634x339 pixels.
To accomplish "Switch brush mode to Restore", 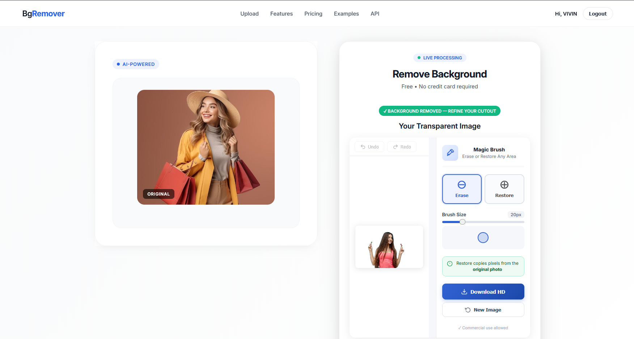I will tap(504, 189).
